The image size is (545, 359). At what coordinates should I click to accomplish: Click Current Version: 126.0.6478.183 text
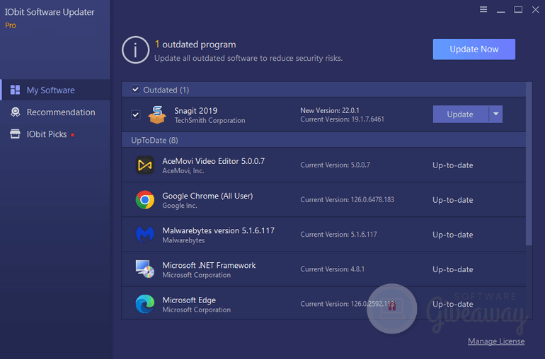[348, 199]
